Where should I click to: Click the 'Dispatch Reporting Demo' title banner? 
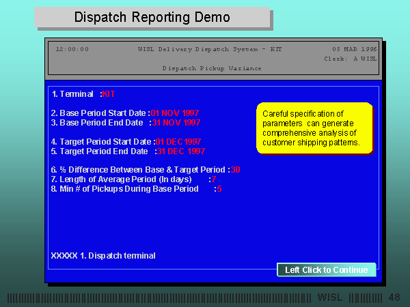[152, 17]
